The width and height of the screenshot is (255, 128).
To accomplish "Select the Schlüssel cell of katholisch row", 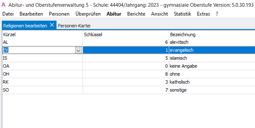I will coord(126,82).
